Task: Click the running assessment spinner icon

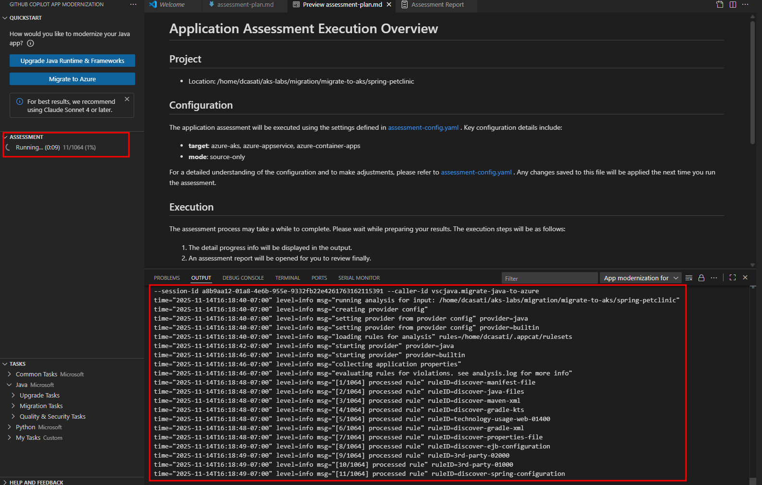Action: click(8, 148)
